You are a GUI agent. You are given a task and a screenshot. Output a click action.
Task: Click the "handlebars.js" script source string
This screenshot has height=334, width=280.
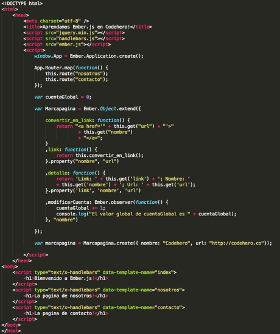[x=77, y=38]
